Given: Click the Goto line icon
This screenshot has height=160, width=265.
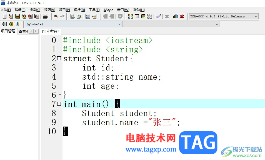Looking at the screenshot, I should pos(94,16).
